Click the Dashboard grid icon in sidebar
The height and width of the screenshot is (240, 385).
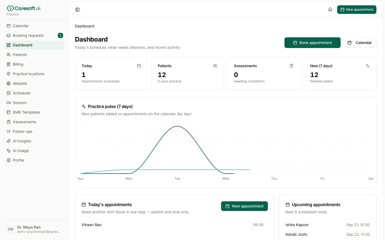(9, 45)
